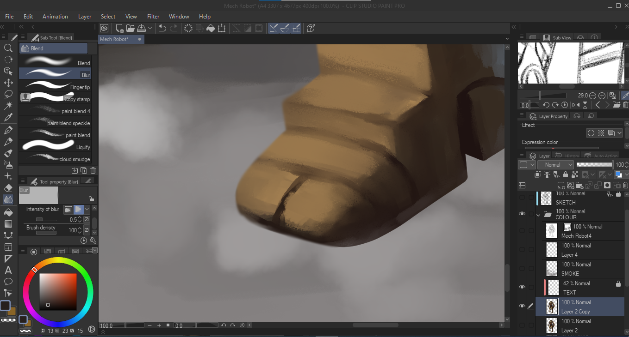Open the save dropdown arrow in command bar
The image size is (629, 337).
pos(150,28)
